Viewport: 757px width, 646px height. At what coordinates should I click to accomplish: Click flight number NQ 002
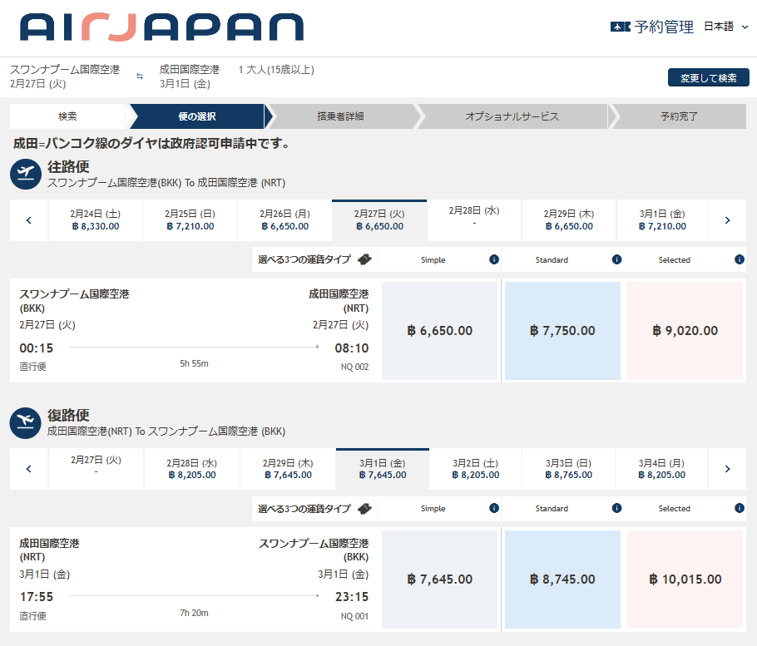coord(355,367)
